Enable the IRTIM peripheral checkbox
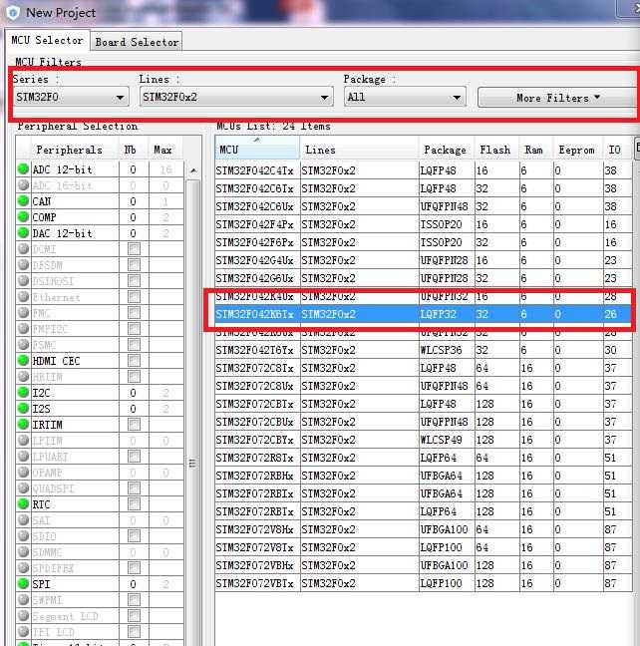 click(x=134, y=425)
